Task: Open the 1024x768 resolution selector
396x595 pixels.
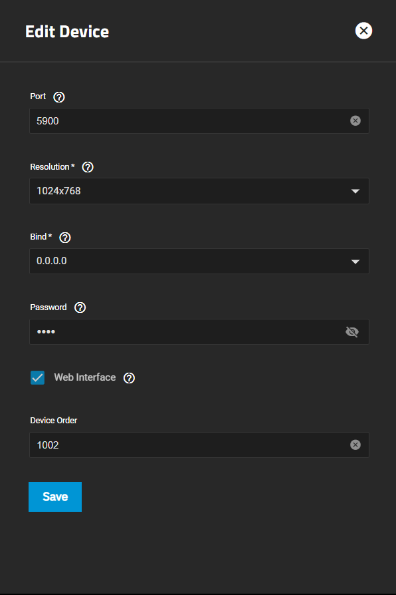Action: pos(199,191)
